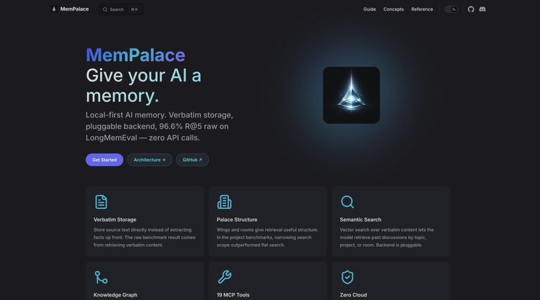Open the Guide menu item
The image size is (540, 300).
click(370, 9)
